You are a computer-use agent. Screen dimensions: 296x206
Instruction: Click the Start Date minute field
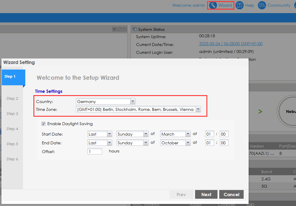click(224, 134)
